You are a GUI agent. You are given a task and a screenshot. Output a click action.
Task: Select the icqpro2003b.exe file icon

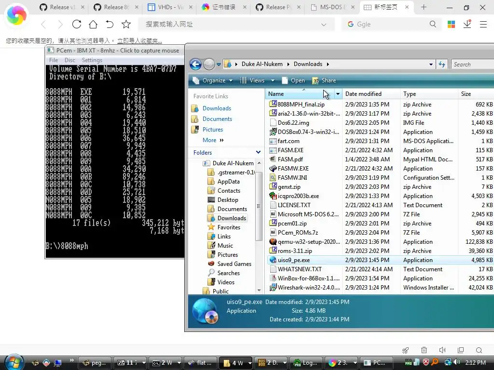(x=273, y=196)
